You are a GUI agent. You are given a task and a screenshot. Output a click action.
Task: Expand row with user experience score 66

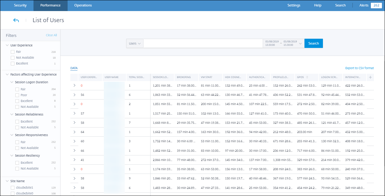click(x=74, y=151)
